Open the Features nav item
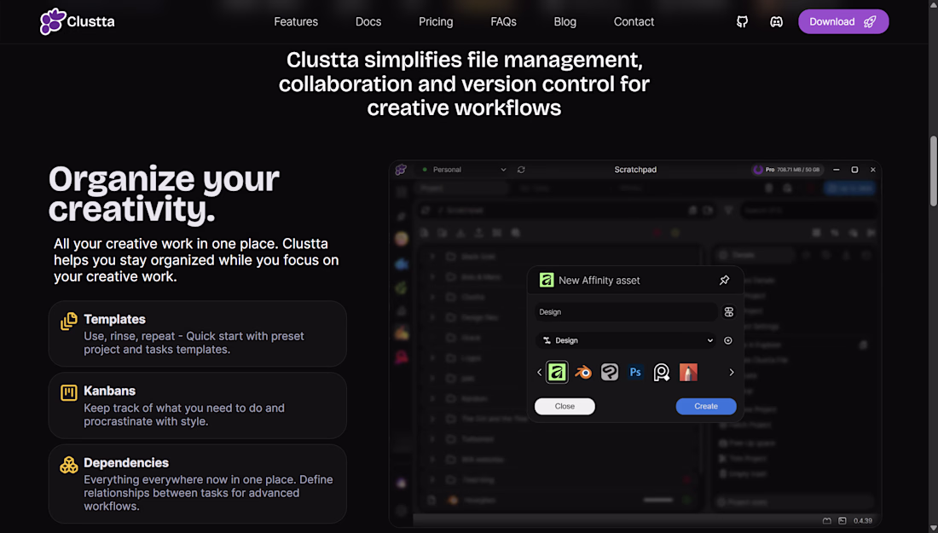 click(x=296, y=21)
